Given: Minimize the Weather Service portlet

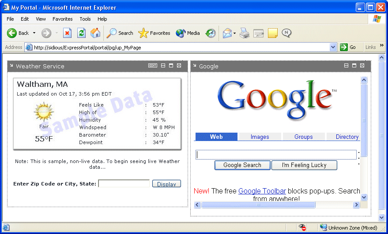Looking at the screenshot, I should click(x=163, y=66).
